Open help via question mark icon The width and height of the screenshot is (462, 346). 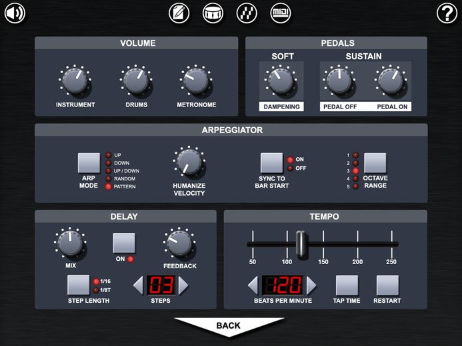447,13
